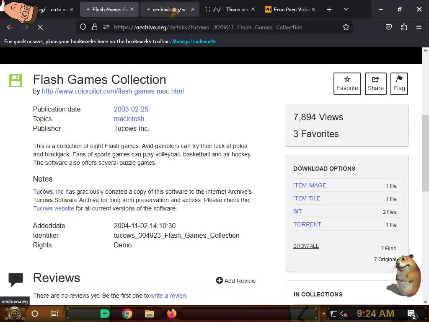Close the Flash Games Collection tab
The height and width of the screenshot is (322, 429).
pyautogui.click(x=132, y=9)
